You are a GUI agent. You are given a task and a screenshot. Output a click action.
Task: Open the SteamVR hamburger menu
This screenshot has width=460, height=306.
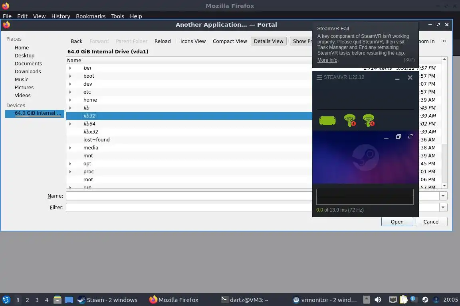pyautogui.click(x=319, y=77)
